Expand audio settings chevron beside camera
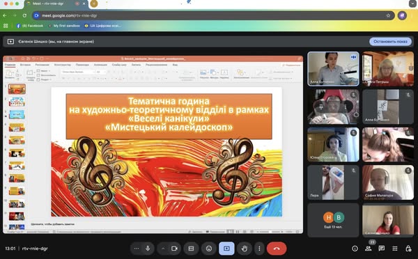The image size is (418, 259). pyautogui.click(x=163, y=249)
